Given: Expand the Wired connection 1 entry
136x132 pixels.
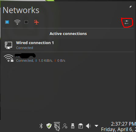Looking at the screenshot, I should pos(68,45).
